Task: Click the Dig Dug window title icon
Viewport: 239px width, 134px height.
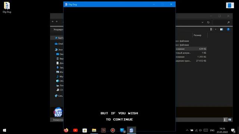Action: tap(66, 4)
